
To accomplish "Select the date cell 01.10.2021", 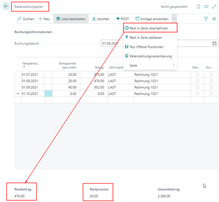I will (33, 94).
